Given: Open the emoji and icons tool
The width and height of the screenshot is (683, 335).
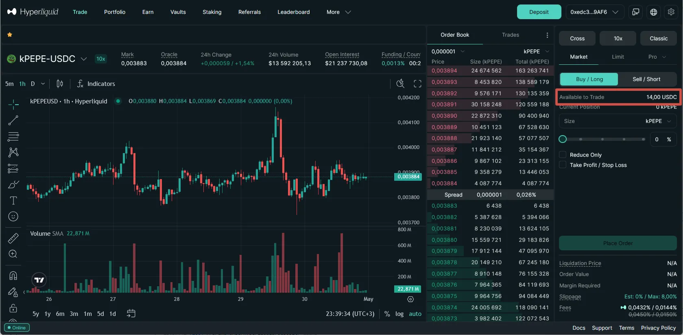Looking at the screenshot, I should click(13, 217).
